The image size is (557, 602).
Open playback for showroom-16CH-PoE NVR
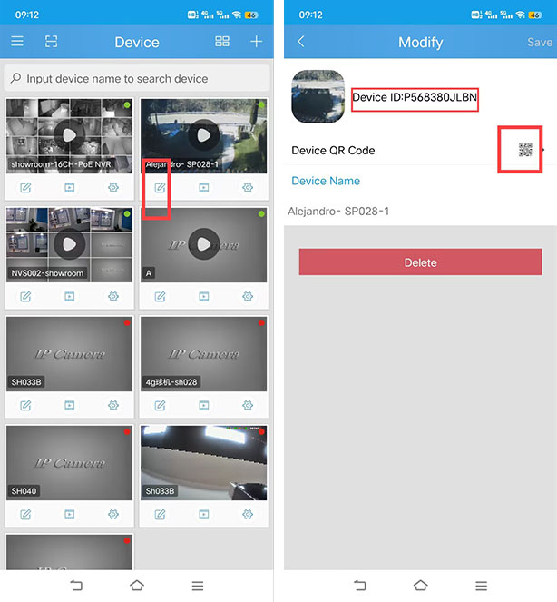coord(70,187)
